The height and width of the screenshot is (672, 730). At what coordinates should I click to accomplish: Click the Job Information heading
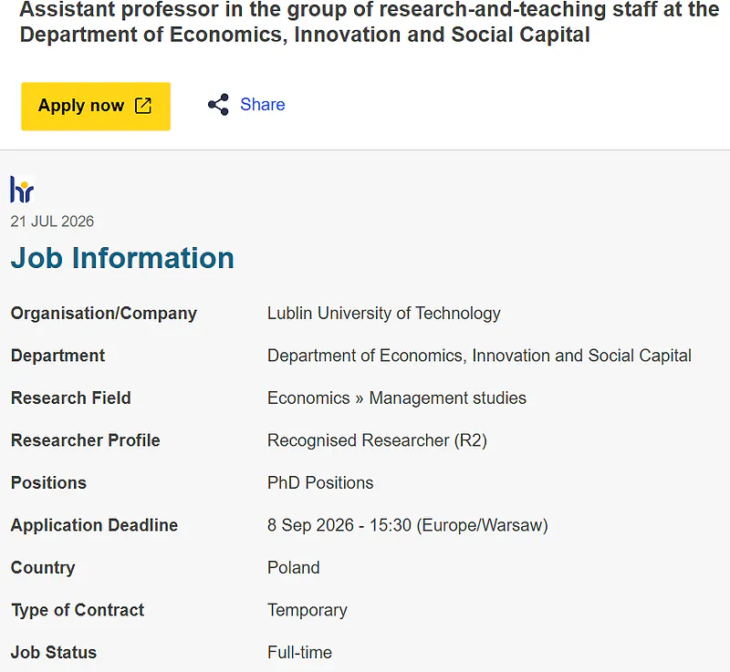pos(122,258)
